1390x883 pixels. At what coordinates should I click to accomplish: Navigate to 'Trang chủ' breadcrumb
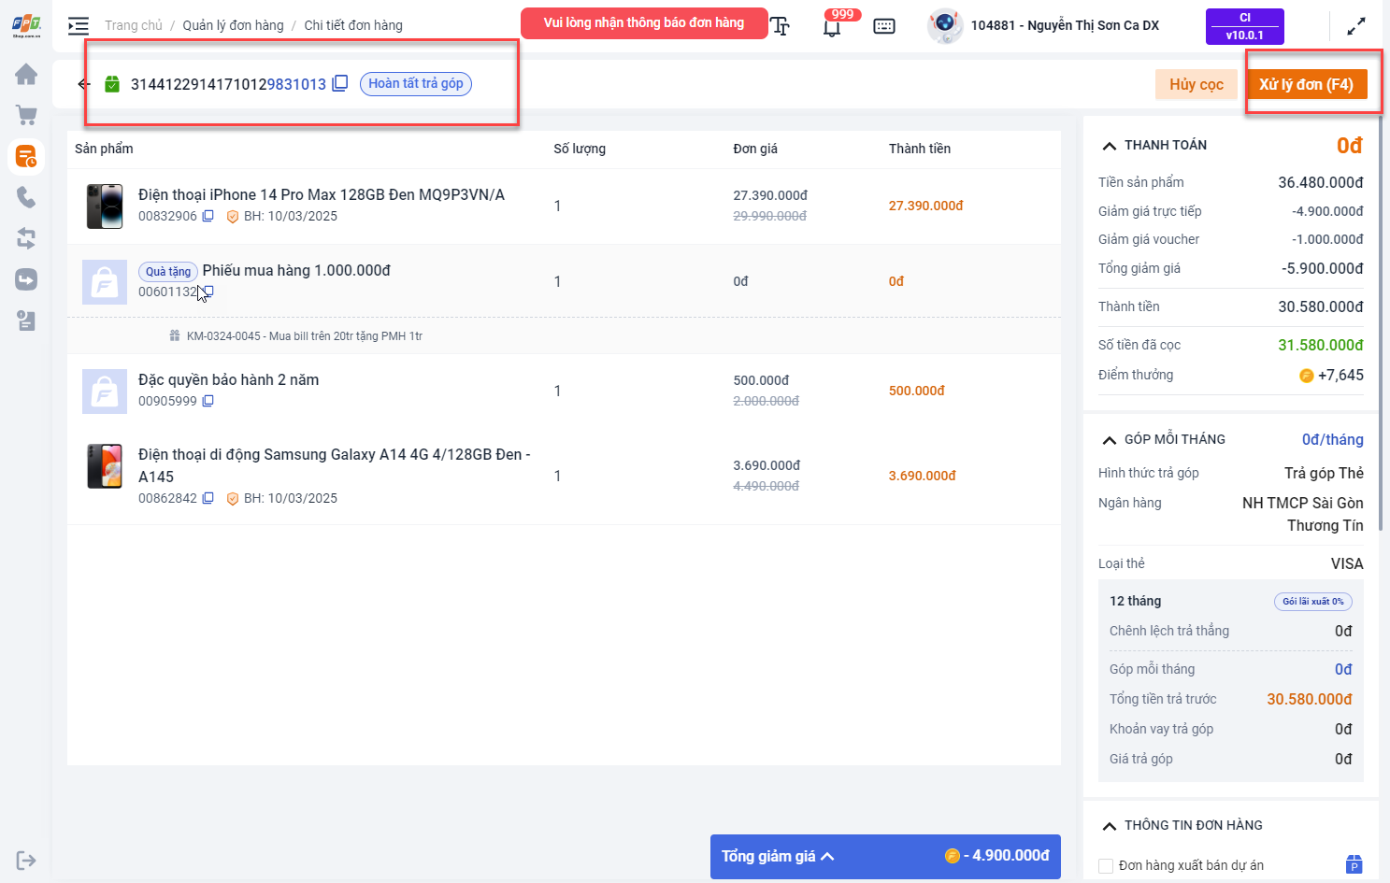click(x=134, y=25)
